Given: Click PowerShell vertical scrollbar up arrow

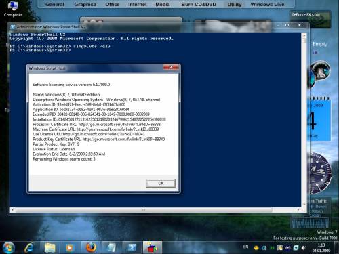Looking at the screenshot, I should tap(304, 35).
